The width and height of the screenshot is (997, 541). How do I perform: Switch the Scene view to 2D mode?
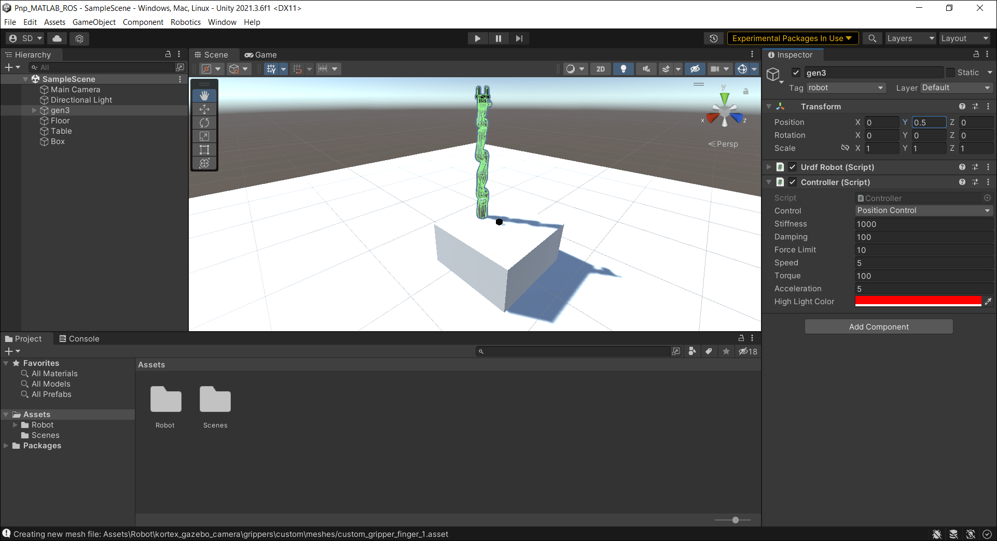(601, 68)
